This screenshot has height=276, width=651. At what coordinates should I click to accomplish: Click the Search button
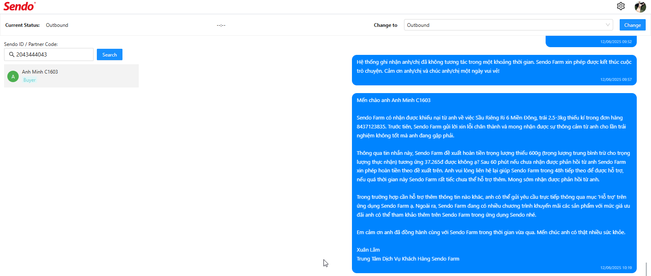(x=109, y=54)
